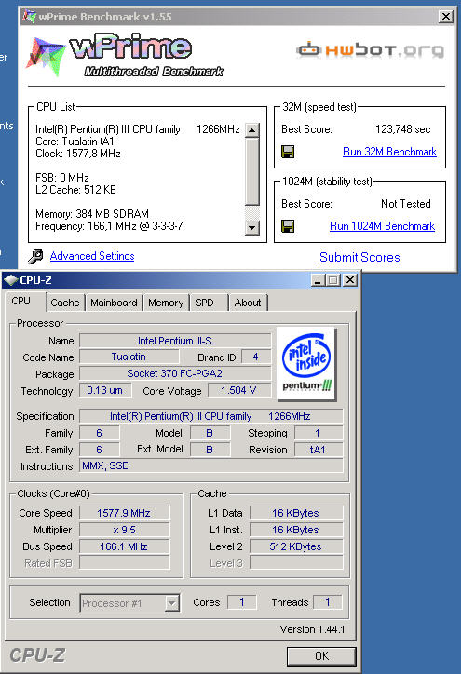Click 'Not Tested' 1024M score
The height and width of the screenshot is (674, 461).
pos(406,204)
